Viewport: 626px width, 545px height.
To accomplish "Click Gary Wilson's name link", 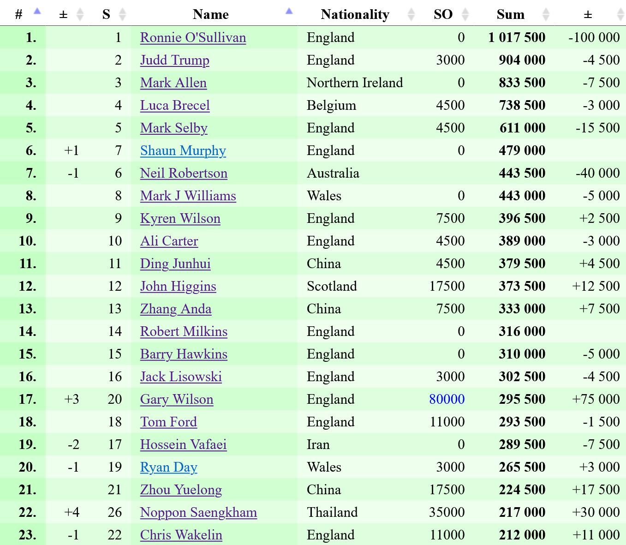I will [177, 399].
